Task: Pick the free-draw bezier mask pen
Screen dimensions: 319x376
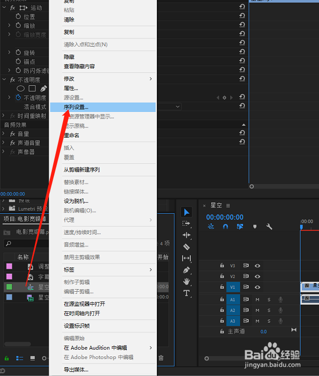Action: [44, 88]
